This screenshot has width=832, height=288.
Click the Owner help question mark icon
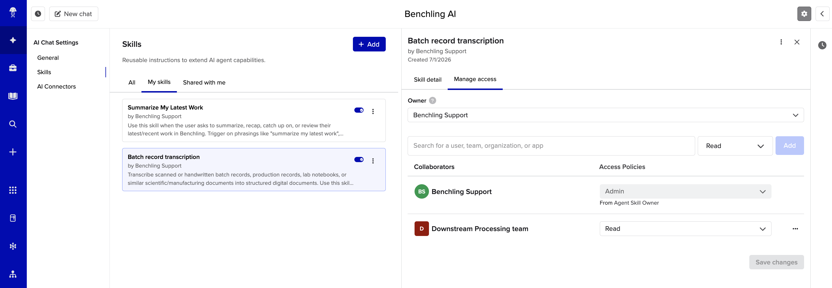(432, 101)
